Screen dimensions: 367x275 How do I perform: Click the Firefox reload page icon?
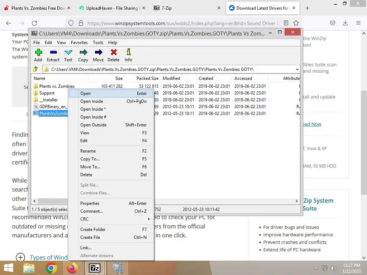(34, 23)
